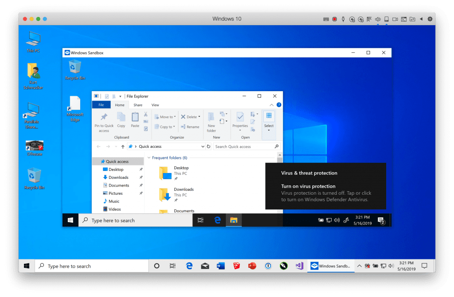Click Task View icon in Sandbox taskbar
Screen dimensions: 454x297
pyautogui.click(x=200, y=220)
